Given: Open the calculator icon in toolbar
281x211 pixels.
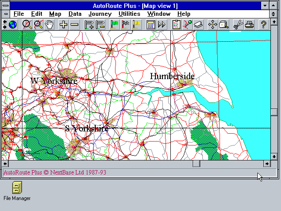Looking at the screenshot, I should (x=151, y=25).
